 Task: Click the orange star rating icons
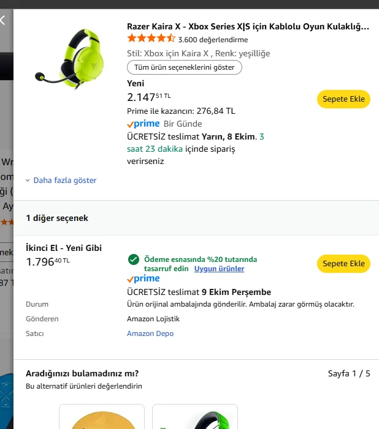click(x=151, y=39)
